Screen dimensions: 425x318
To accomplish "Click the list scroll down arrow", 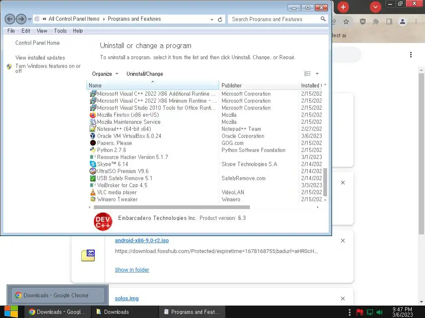I will [325, 200].
